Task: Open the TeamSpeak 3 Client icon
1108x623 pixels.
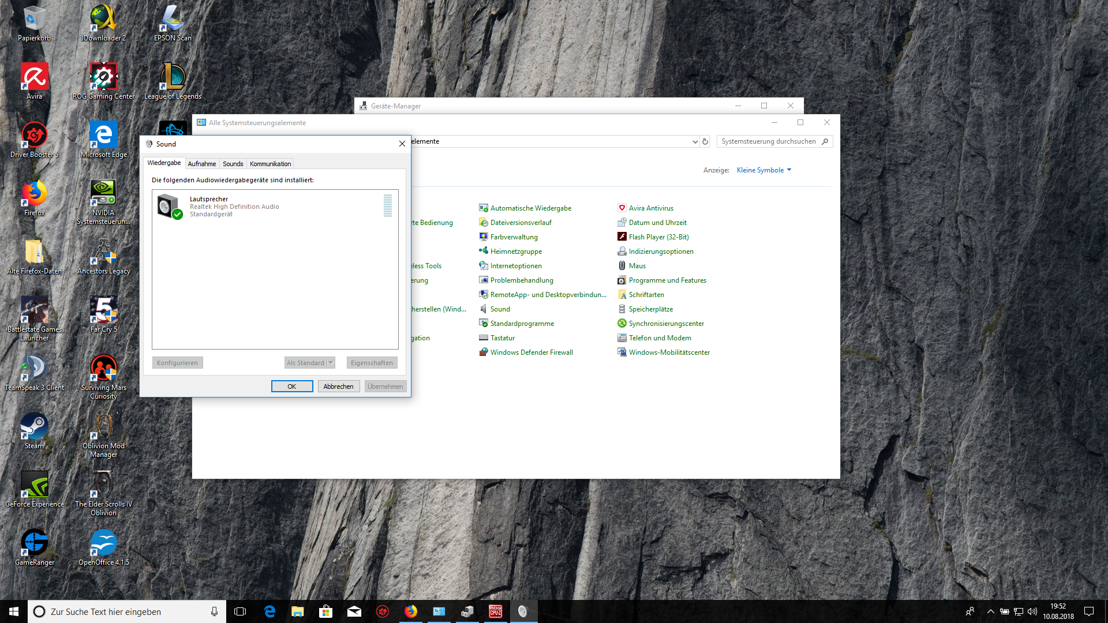Action: point(34,369)
